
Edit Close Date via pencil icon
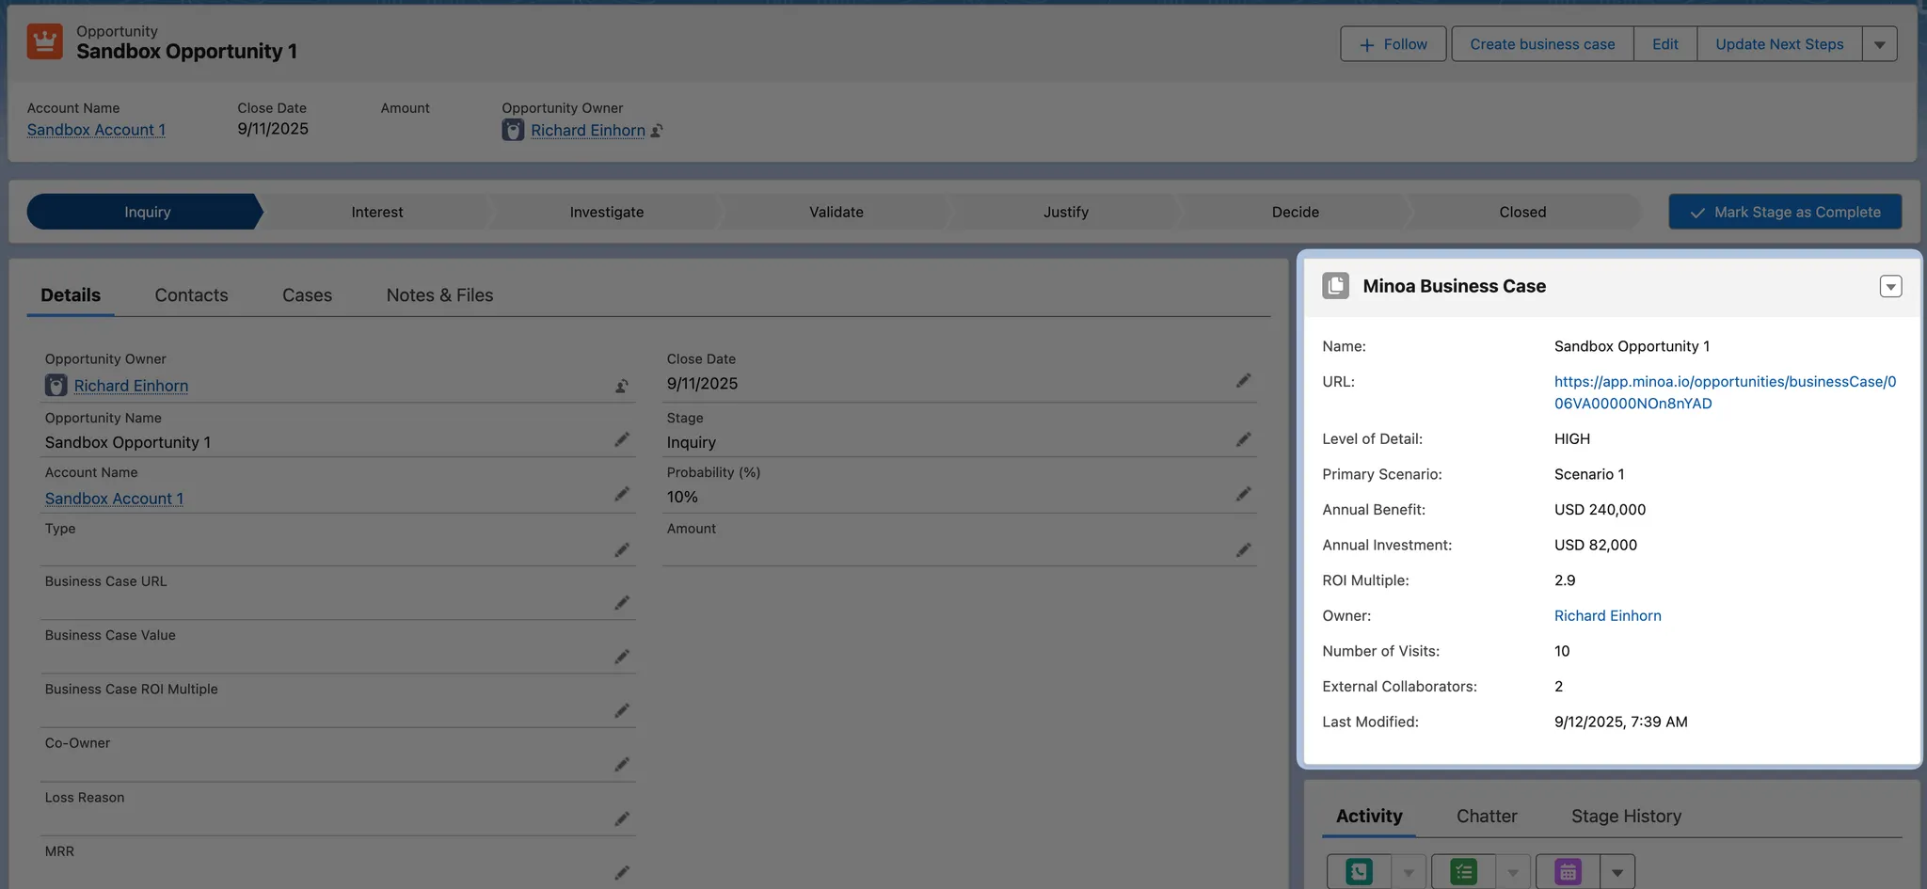(x=1244, y=380)
